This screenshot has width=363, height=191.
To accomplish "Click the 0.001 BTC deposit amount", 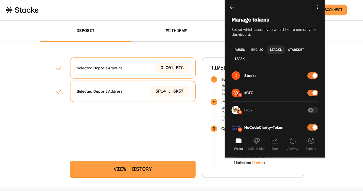I will [x=172, y=68].
